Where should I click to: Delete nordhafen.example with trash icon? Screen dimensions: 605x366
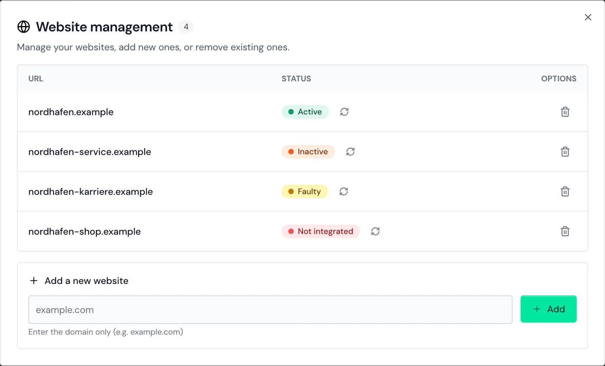click(x=565, y=112)
